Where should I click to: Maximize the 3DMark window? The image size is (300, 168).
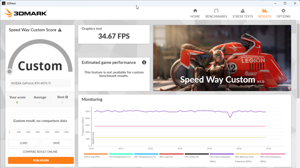pyautogui.click(x=285, y=3)
